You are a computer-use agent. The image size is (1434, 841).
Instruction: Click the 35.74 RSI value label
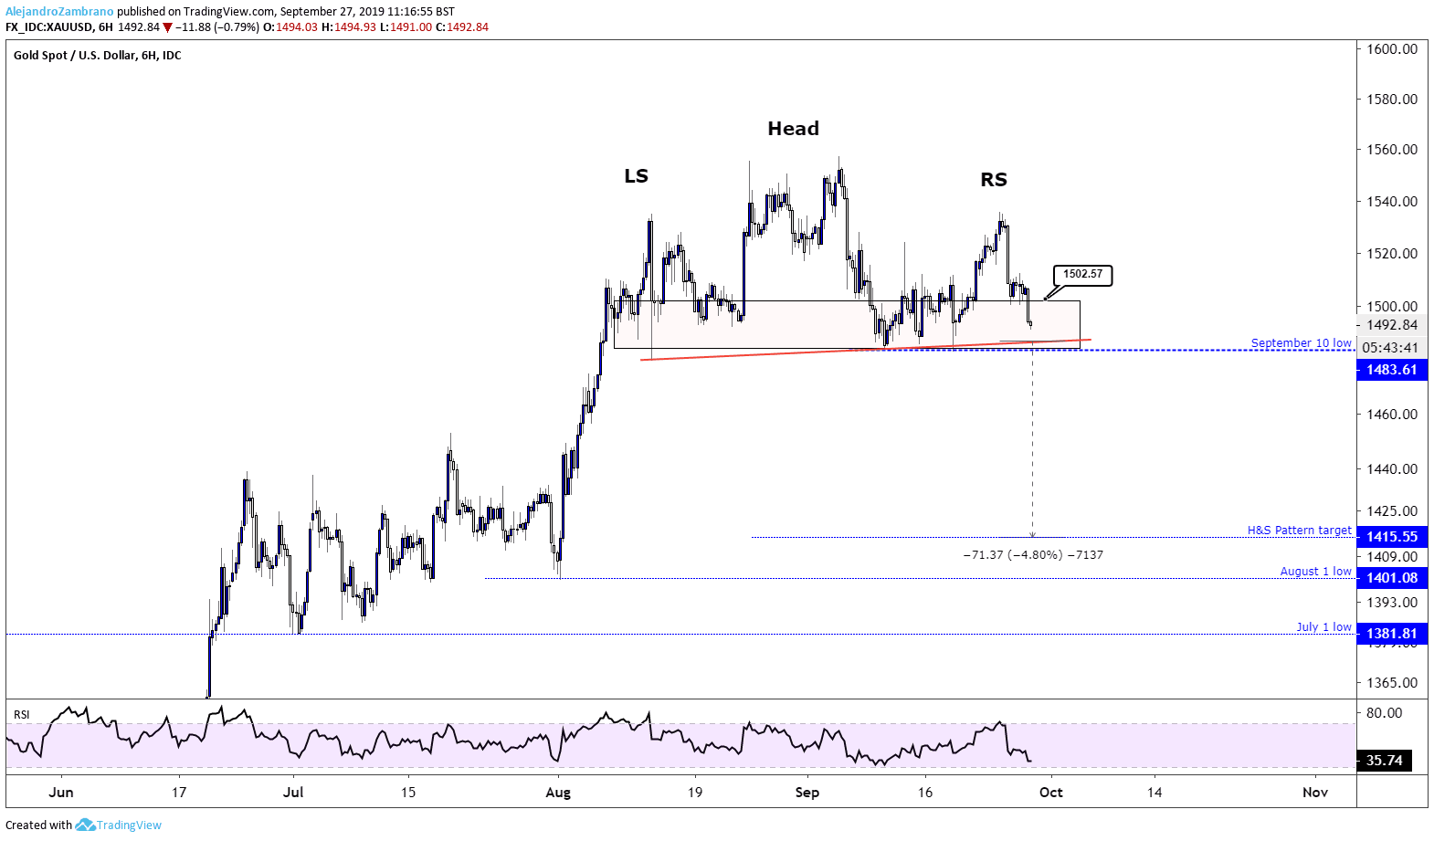coord(1385,761)
